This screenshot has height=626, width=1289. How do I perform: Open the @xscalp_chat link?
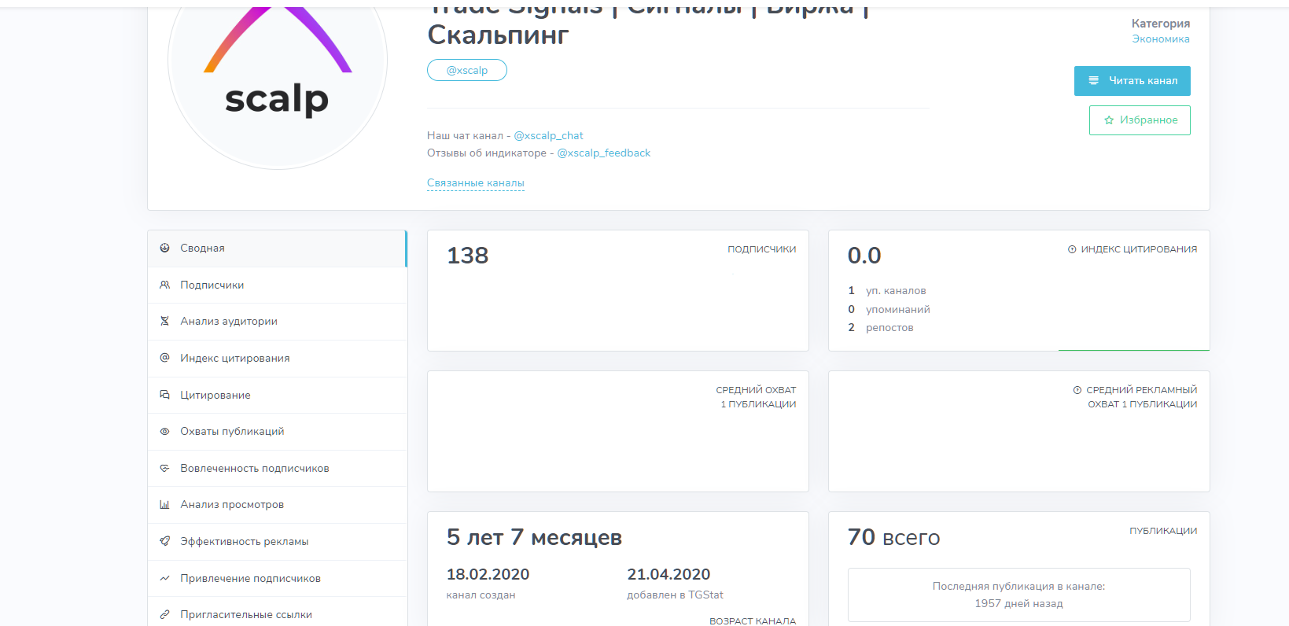point(548,135)
